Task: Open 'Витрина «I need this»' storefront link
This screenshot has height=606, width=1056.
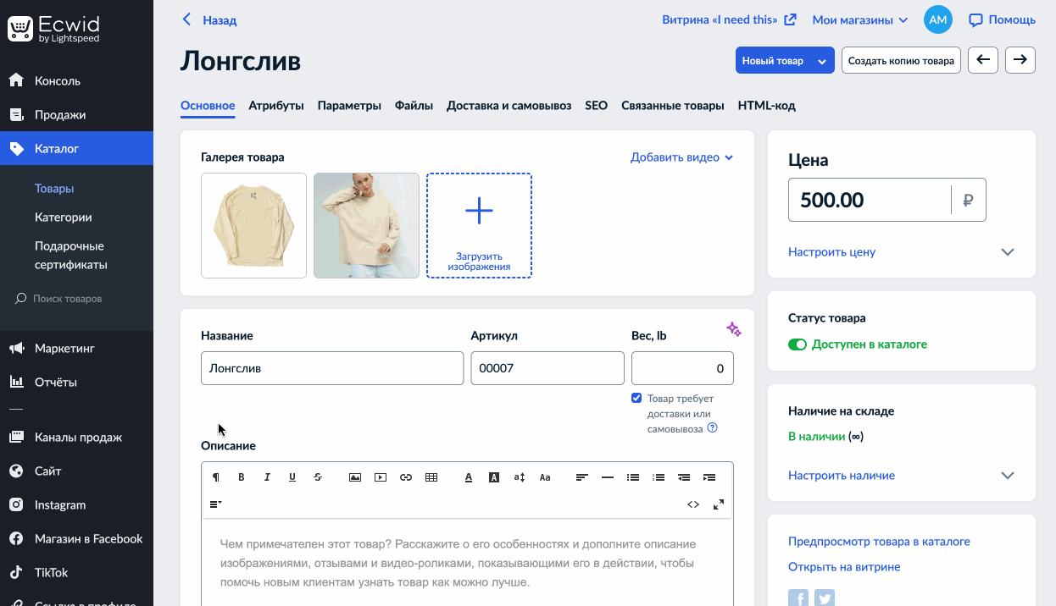Action: click(x=729, y=19)
